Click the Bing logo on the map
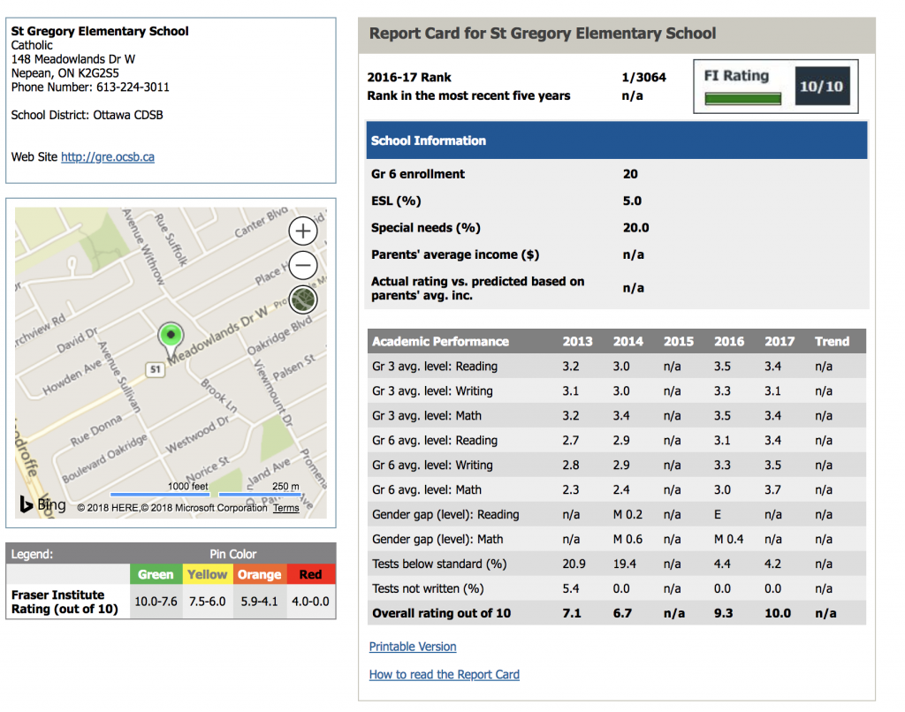This screenshot has height=712, width=905. pos(38,505)
